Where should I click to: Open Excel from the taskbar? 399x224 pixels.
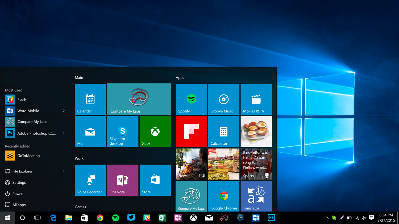click(162, 218)
